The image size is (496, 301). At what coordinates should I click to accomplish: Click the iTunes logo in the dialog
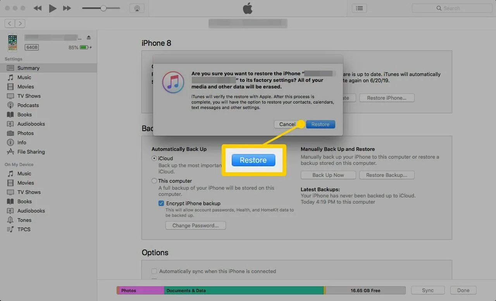(x=173, y=82)
